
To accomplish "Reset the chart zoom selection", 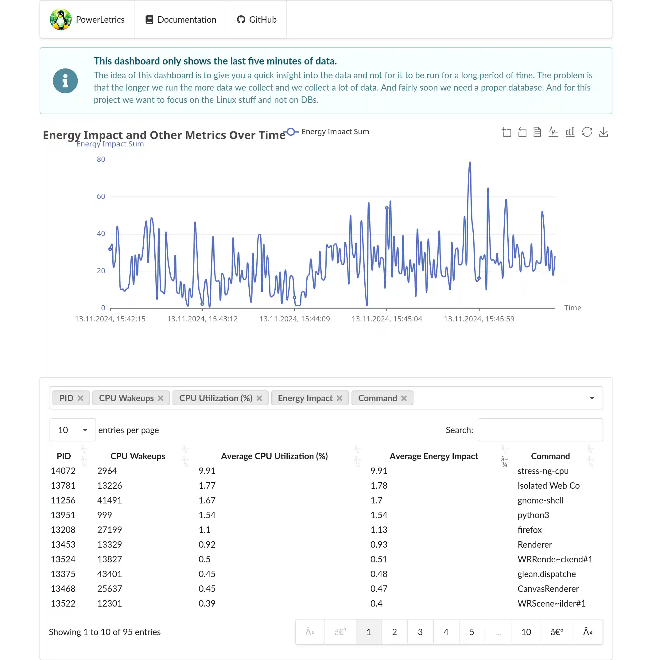I will pos(522,132).
